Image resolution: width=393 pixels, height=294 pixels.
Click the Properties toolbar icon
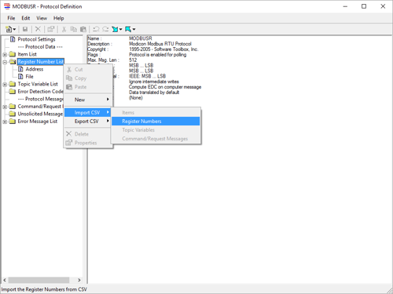(50, 29)
